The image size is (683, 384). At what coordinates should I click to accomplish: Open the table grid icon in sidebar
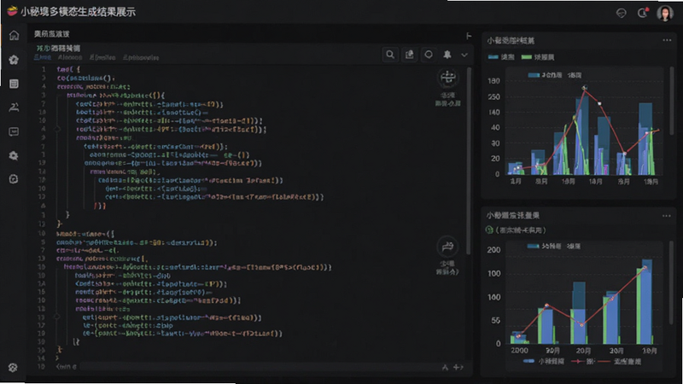pos(14,84)
